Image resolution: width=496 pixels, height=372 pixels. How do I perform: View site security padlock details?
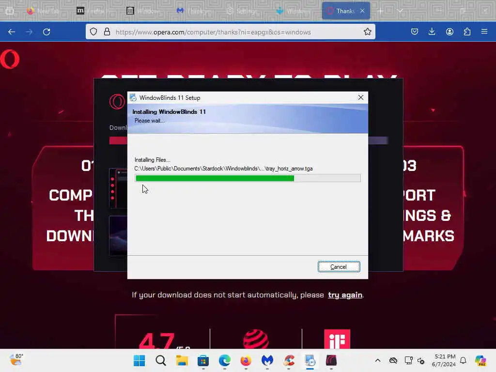[107, 31]
